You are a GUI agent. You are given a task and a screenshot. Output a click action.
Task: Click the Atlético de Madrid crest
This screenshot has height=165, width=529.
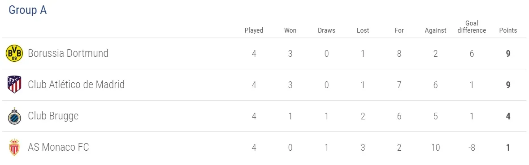(x=14, y=85)
